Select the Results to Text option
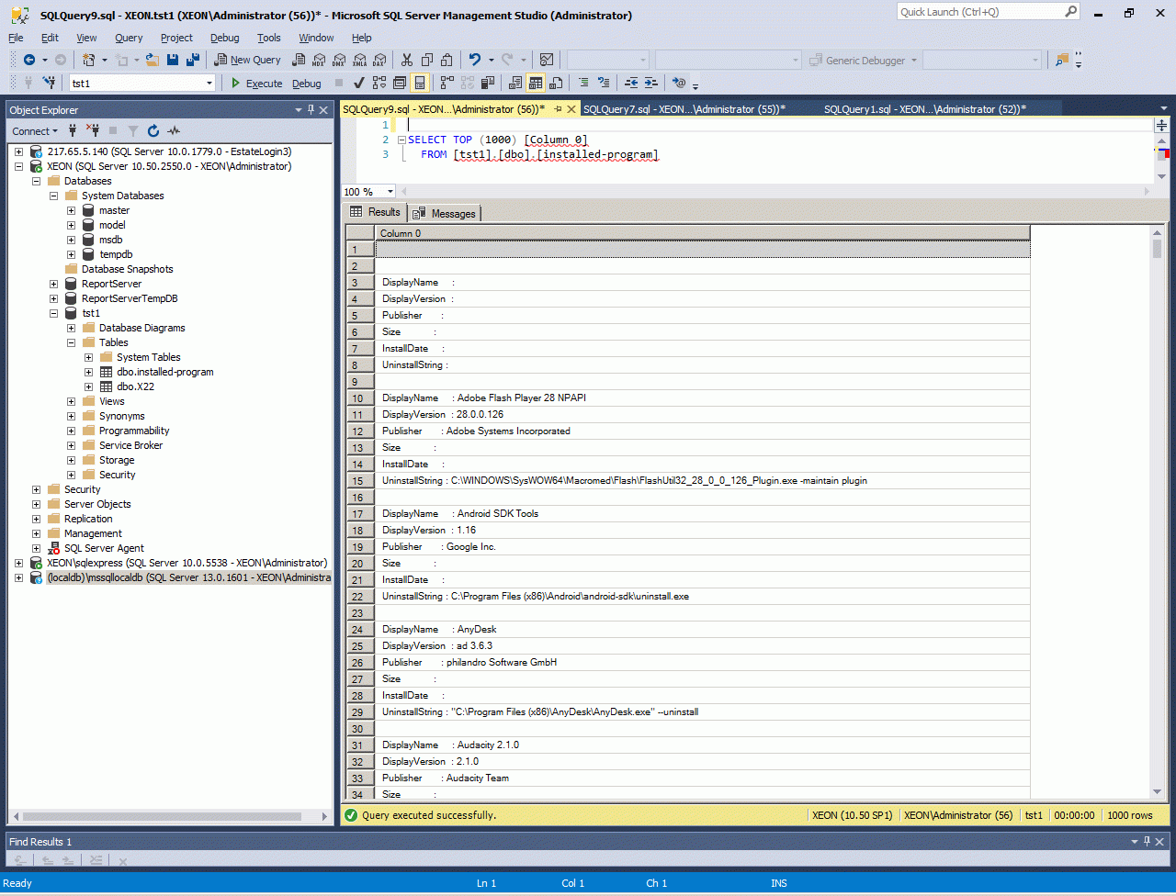Screen dimensions: 1176x896 click(515, 84)
